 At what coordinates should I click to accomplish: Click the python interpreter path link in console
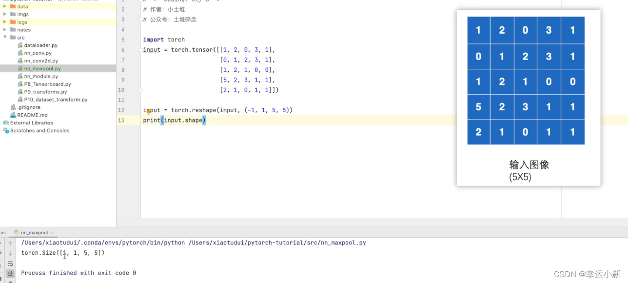(103, 243)
